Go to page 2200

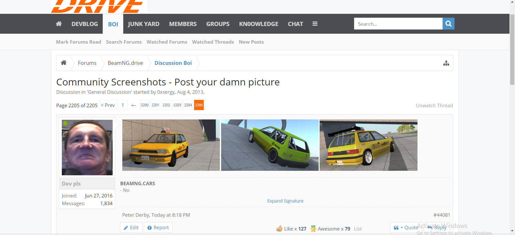tap(145, 105)
